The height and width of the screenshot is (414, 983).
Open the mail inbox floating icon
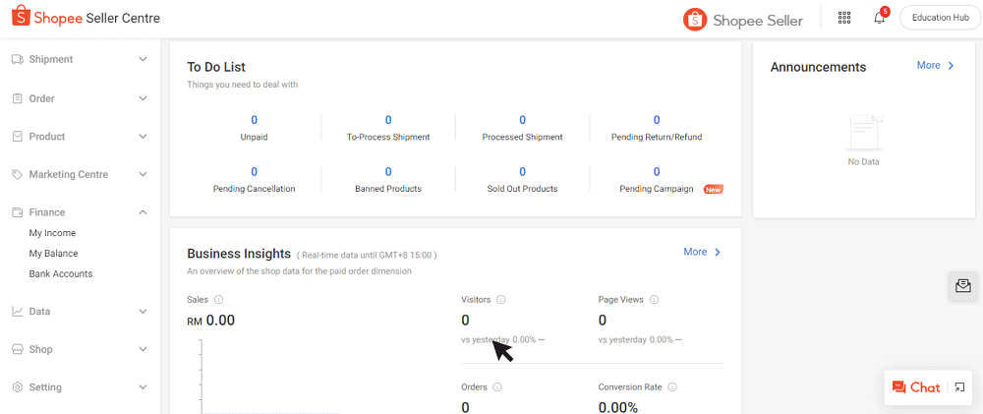click(962, 285)
